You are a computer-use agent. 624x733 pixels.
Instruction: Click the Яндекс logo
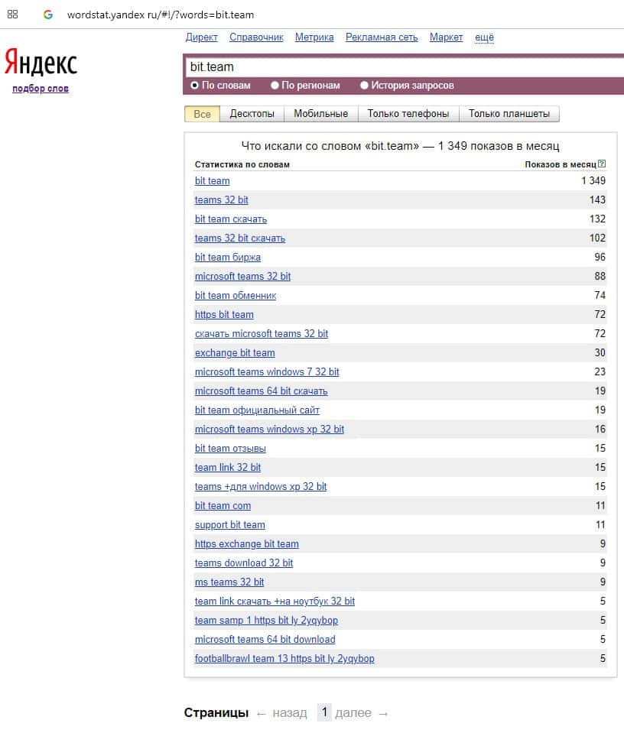coord(41,62)
